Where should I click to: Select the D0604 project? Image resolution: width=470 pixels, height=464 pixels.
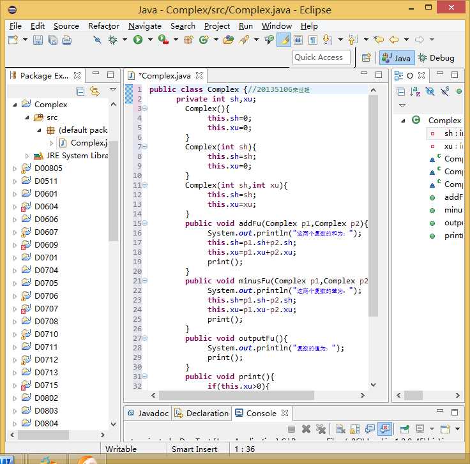point(46,207)
